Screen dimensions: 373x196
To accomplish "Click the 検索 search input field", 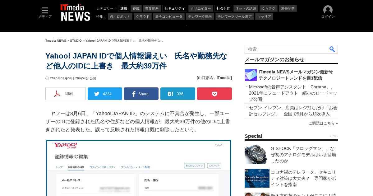I will click(287, 49).
